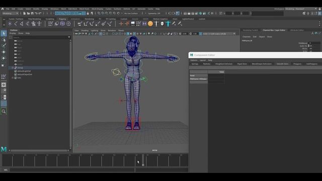Open the viewport Shading menu
The width and height of the screenshot is (322, 181).
click(85, 31)
